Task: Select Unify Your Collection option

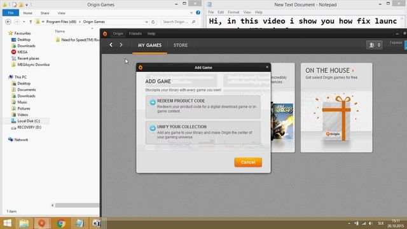Action: click(203, 133)
